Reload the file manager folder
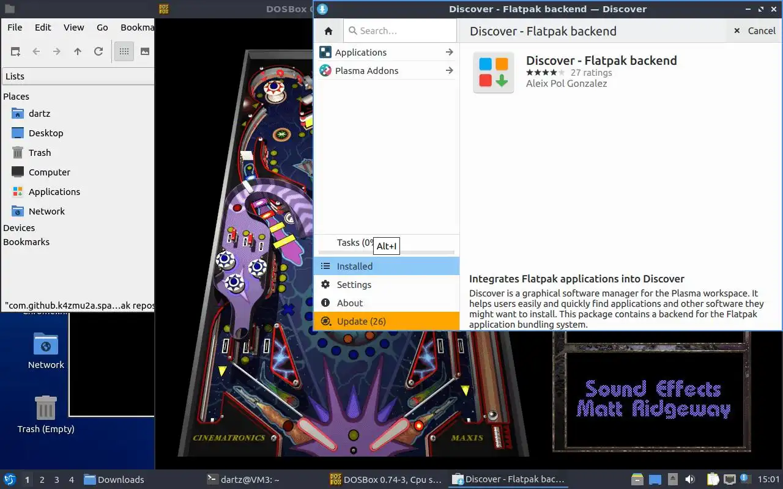 (98, 52)
